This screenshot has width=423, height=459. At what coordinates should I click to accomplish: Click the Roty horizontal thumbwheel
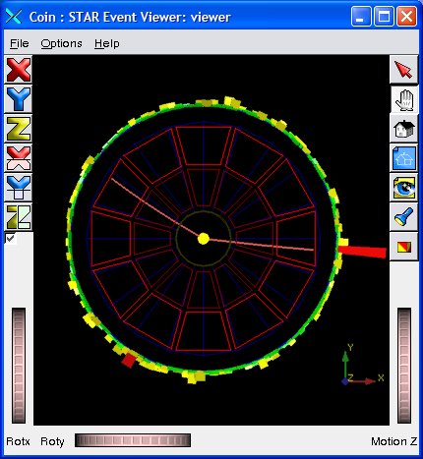(133, 440)
